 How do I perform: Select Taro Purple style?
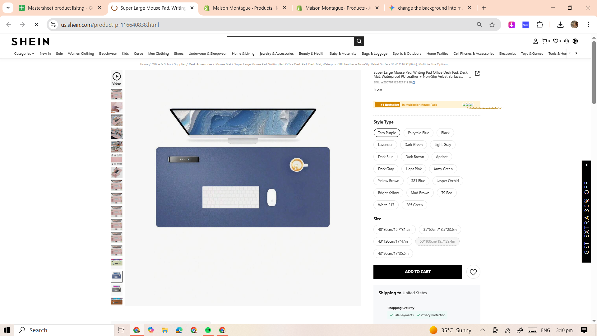[387, 133]
